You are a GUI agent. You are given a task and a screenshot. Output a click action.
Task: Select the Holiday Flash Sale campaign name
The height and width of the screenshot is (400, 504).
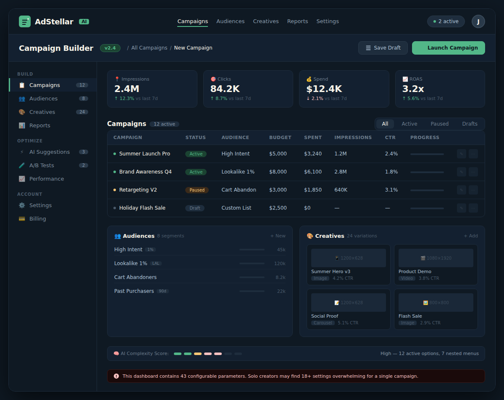coord(142,208)
